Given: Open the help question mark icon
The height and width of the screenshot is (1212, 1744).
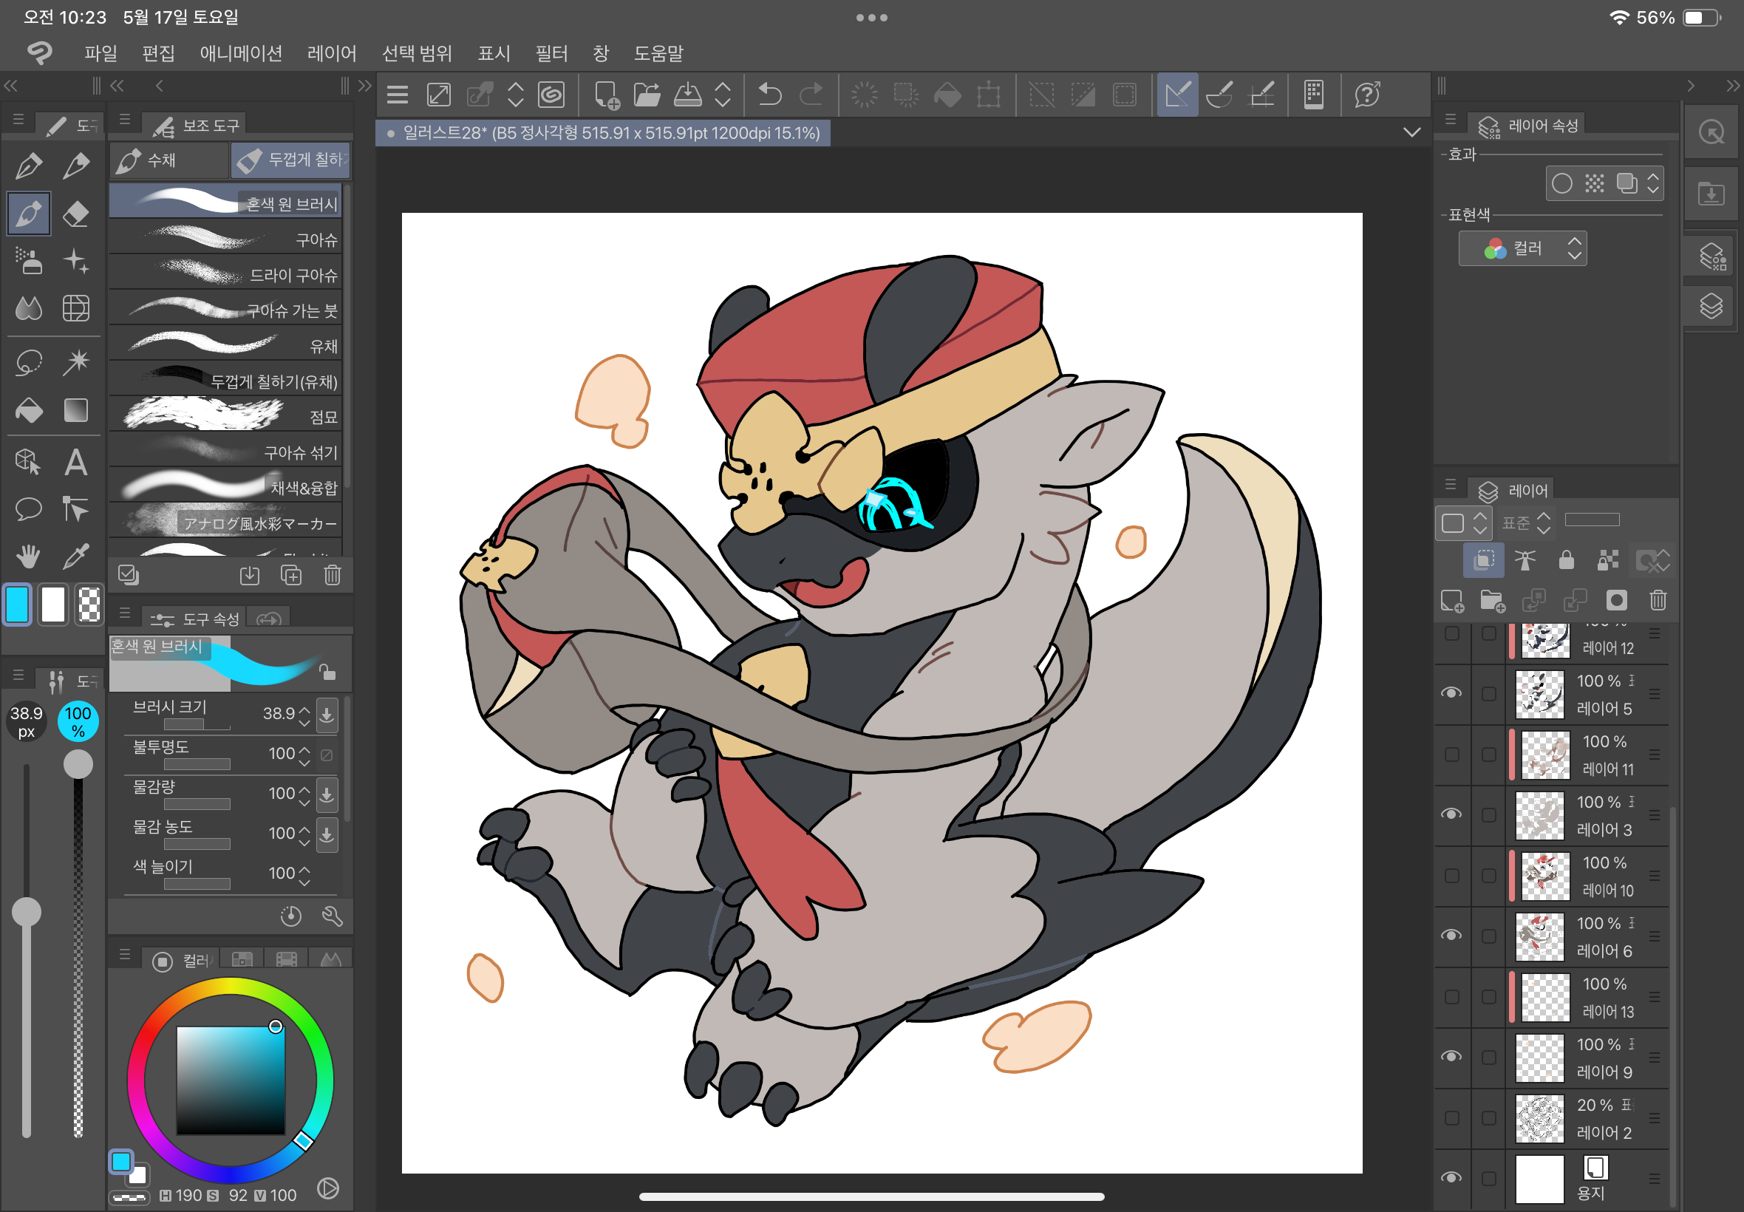Looking at the screenshot, I should 1367,95.
